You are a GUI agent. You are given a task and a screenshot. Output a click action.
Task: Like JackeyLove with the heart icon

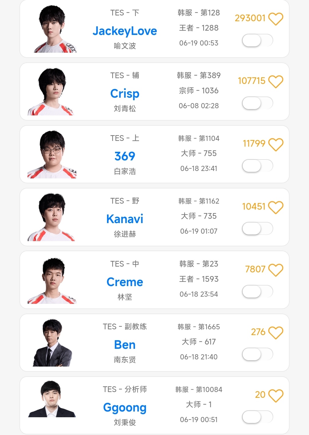[276, 19]
